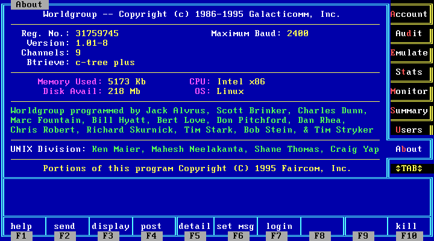The image size is (434, 241).
Task: Click the blank F8 function key
Action: (x=321, y=231)
